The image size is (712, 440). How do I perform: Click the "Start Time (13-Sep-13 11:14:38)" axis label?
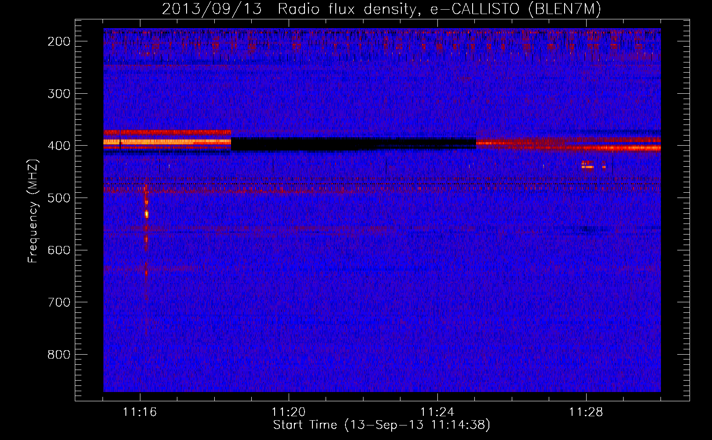[x=382, y=425]
